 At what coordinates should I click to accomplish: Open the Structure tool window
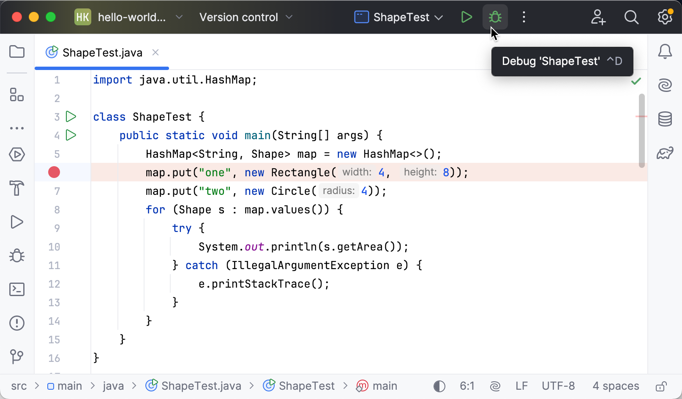17,94
